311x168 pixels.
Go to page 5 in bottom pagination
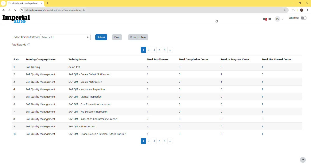[x=165, y=141]
